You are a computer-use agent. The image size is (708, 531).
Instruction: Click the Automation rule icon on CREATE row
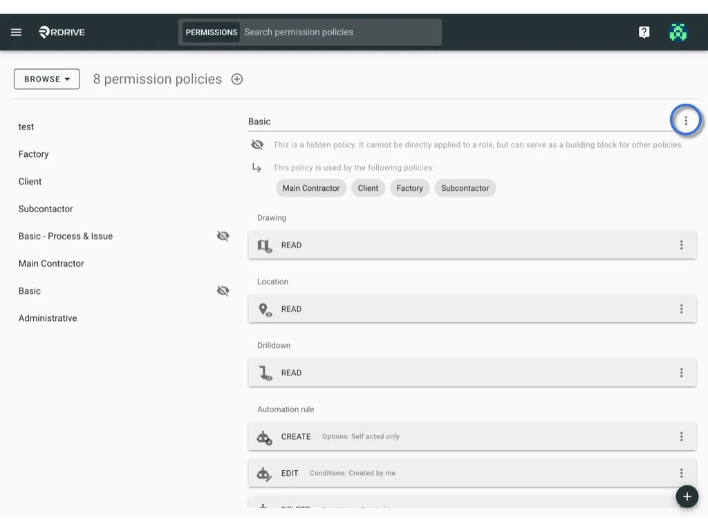(263, 437)
